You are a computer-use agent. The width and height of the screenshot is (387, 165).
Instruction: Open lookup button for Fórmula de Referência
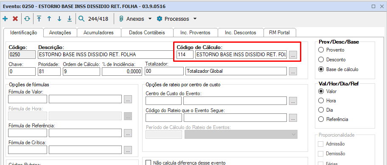tap(128, 133)
